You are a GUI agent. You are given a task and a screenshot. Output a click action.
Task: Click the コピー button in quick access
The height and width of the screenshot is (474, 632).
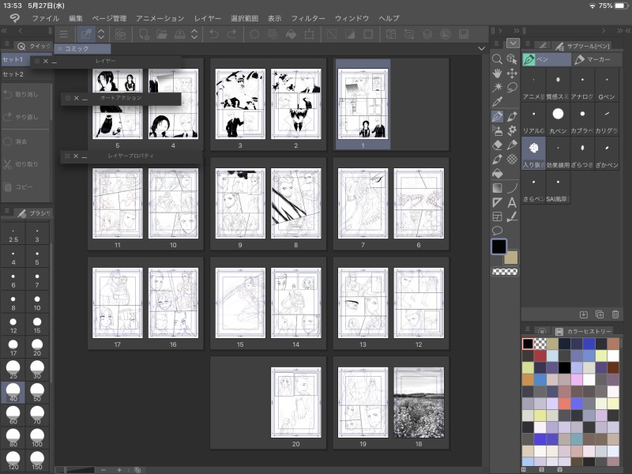[26, 187]
